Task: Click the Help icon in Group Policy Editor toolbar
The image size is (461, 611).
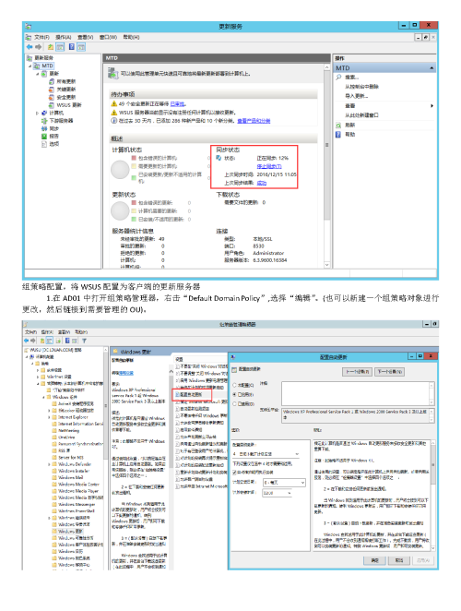Action: click(67, 341)
